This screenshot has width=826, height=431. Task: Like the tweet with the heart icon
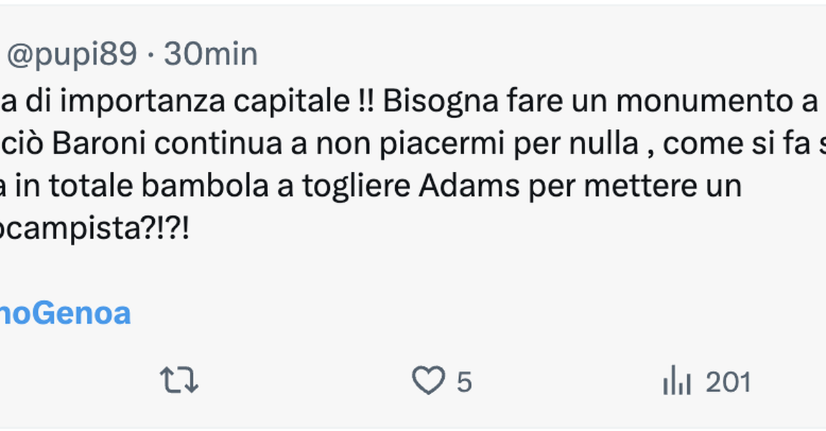click(x=428, y=381)
